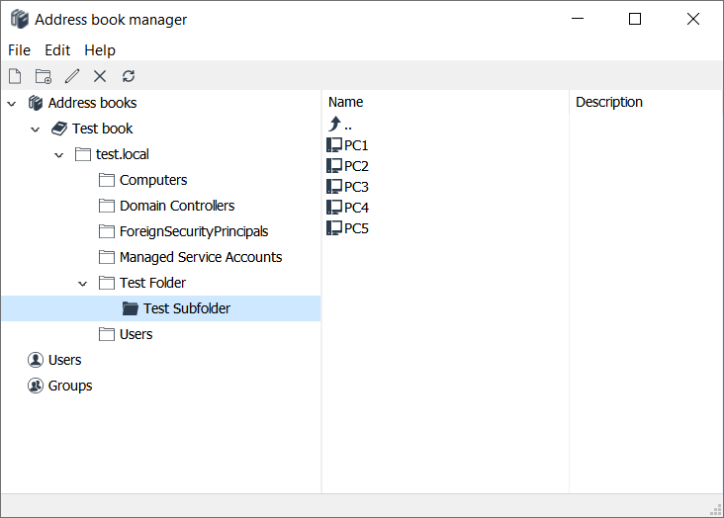Collapse the Test Folder node

point(83,283)
